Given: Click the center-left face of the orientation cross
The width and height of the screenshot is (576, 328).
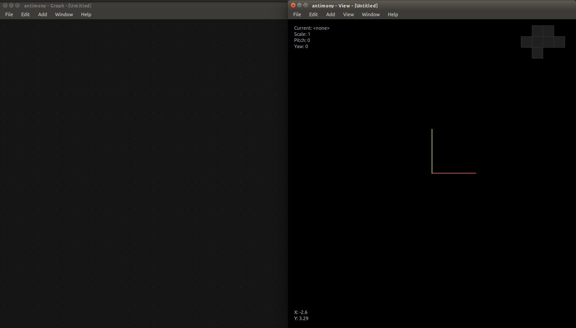Looking at the screenshot, I should (x=537, y=42).
